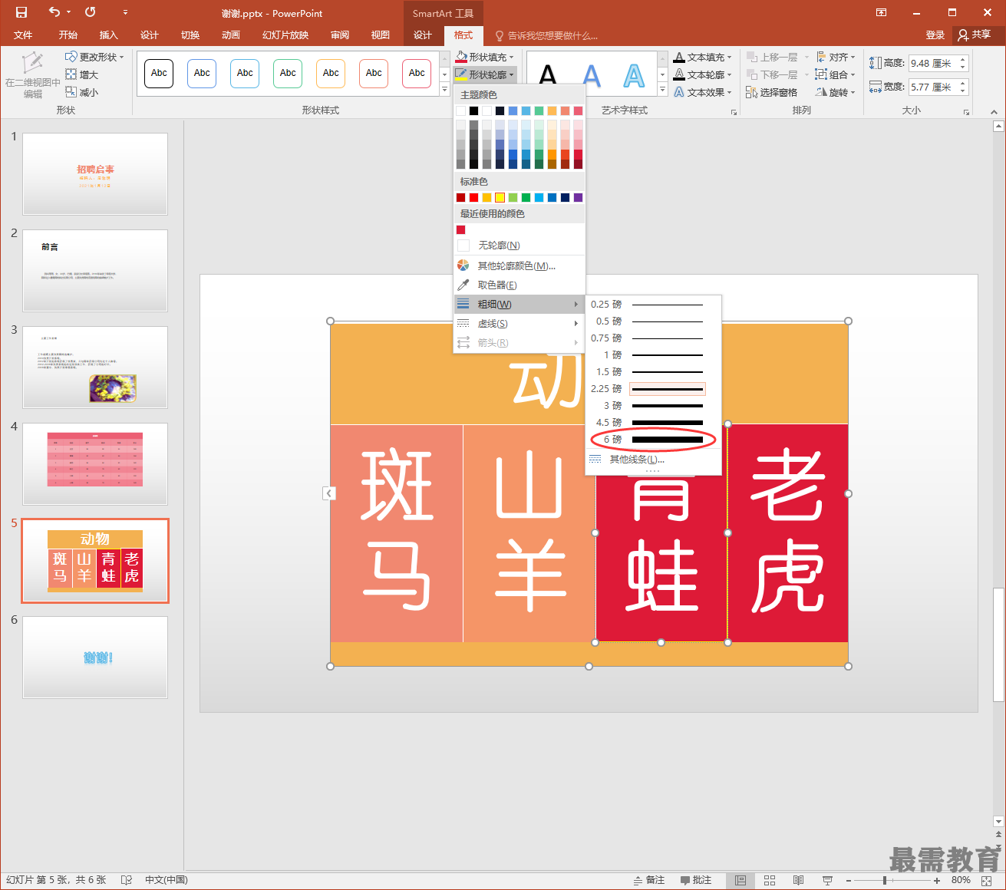The width and height of the screenshot is (1006, 890).
Task: Adjust the zoom slider in status bar
Action: click(x=885, y=880)
